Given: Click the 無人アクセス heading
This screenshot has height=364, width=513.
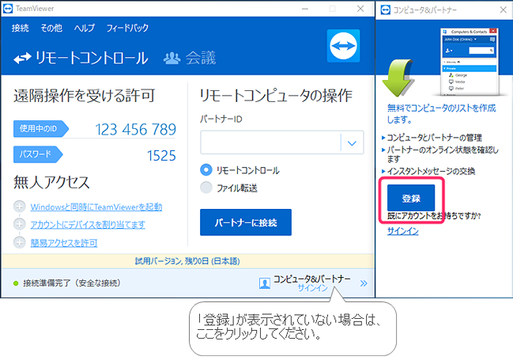Looking at the screenshot, I should click(x=51, y=182).
